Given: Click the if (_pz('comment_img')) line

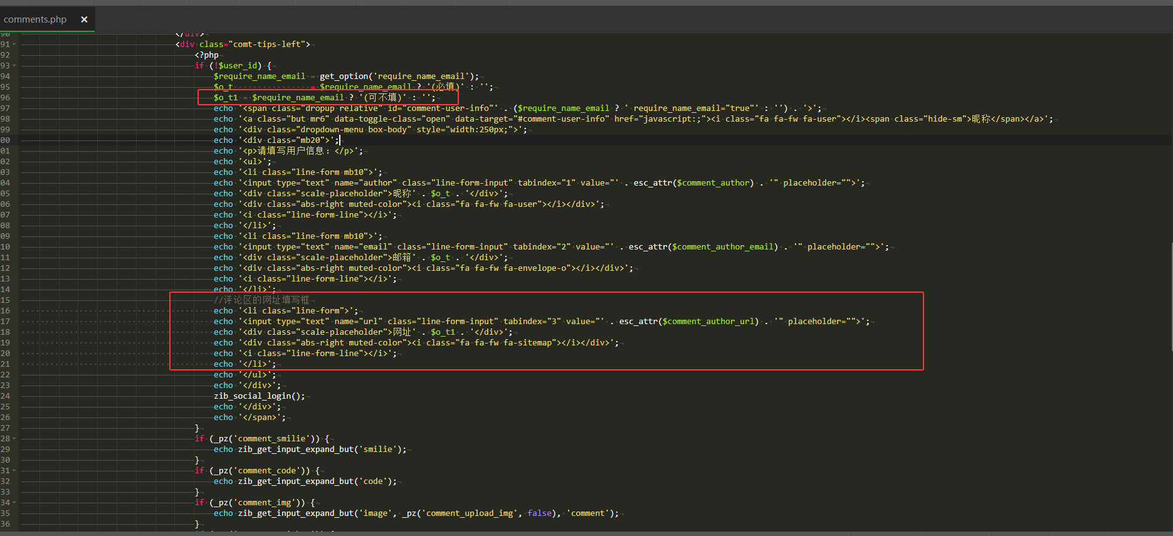Looking at the screenshot, I should (255, 503).
